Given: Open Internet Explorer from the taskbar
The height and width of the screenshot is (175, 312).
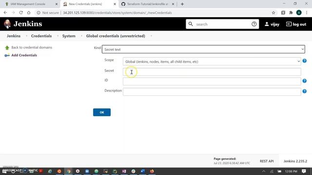Looking at the screenshot, I should (50, 171).
